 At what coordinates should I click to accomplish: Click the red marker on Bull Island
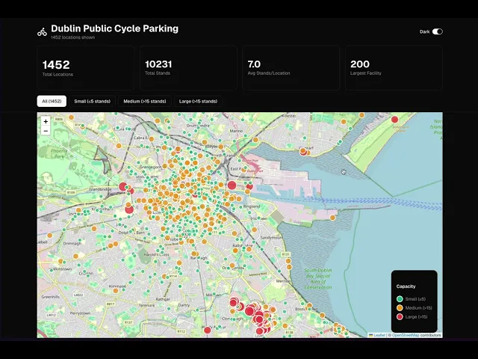click(x=395, y=120)
